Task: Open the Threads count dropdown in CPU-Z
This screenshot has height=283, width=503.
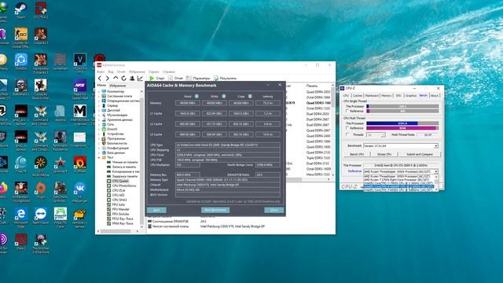Action: 376,135
